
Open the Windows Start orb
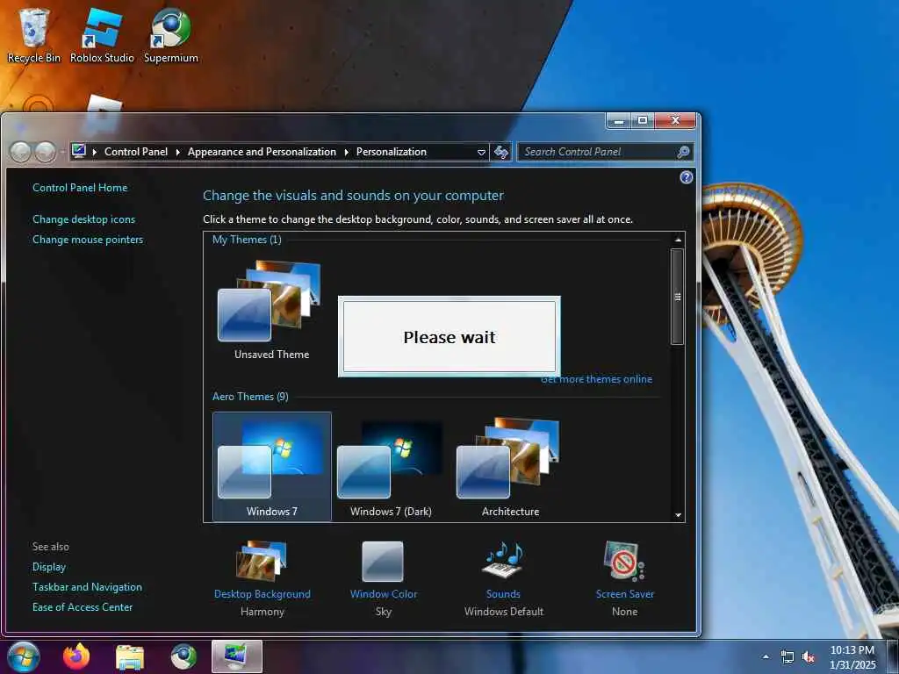24,656
